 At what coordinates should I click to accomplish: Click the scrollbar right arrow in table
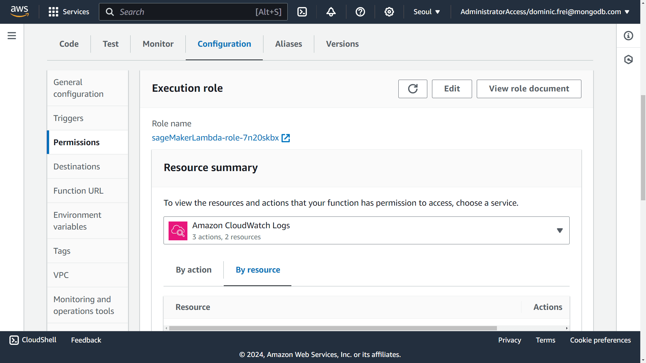[567, 328]
